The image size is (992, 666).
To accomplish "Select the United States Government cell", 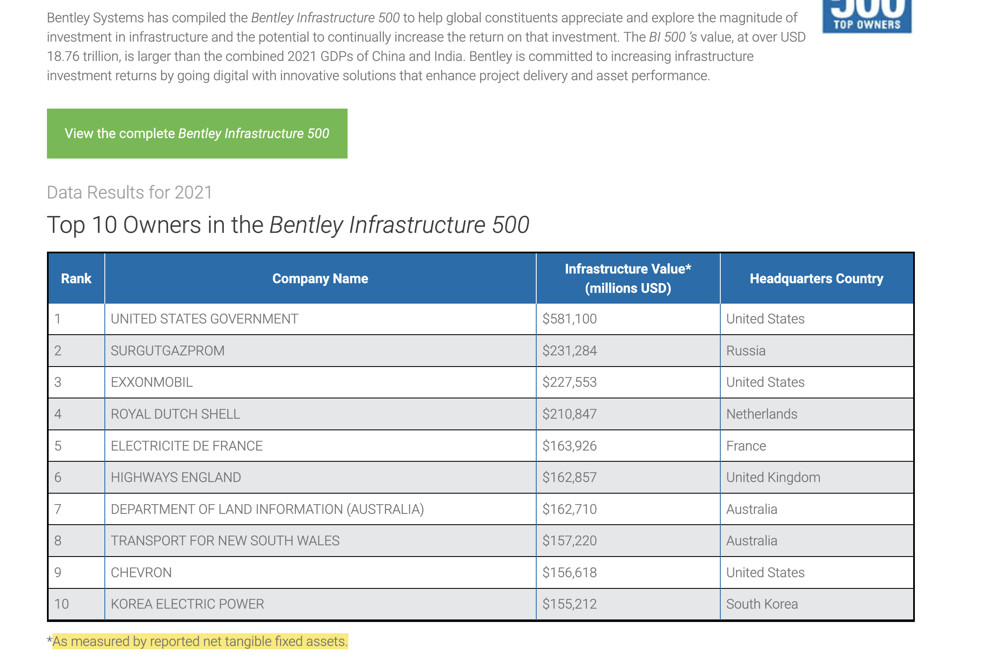I will coord(204,319).
